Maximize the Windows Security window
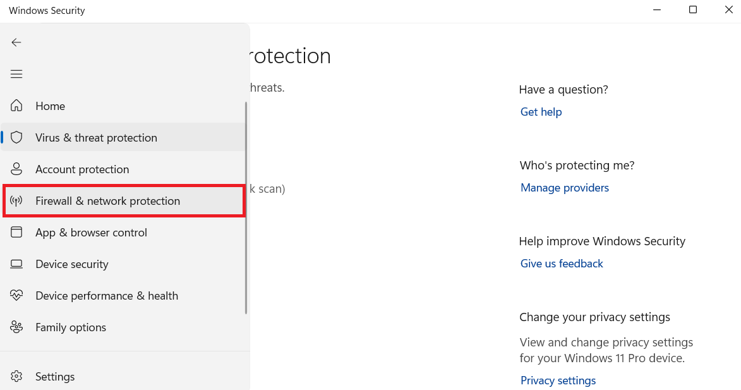 point(693,10)
